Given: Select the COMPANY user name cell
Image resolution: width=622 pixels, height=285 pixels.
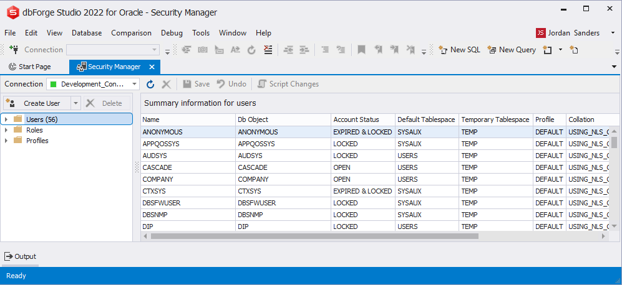Looking at the screenshot, I should 188,179.
